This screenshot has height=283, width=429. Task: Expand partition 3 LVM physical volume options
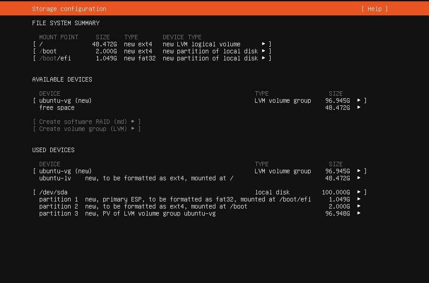click(x=359, y=213)
